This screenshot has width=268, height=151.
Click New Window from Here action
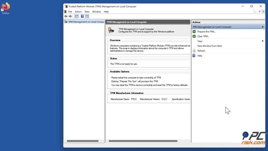coord(209,46)
